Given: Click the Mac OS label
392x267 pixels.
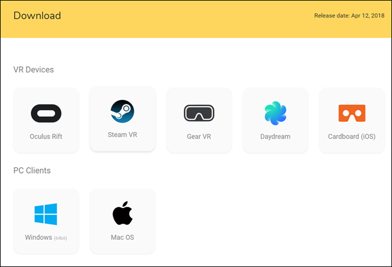Looking at the screenshot, I should click(x=122, y=237).
